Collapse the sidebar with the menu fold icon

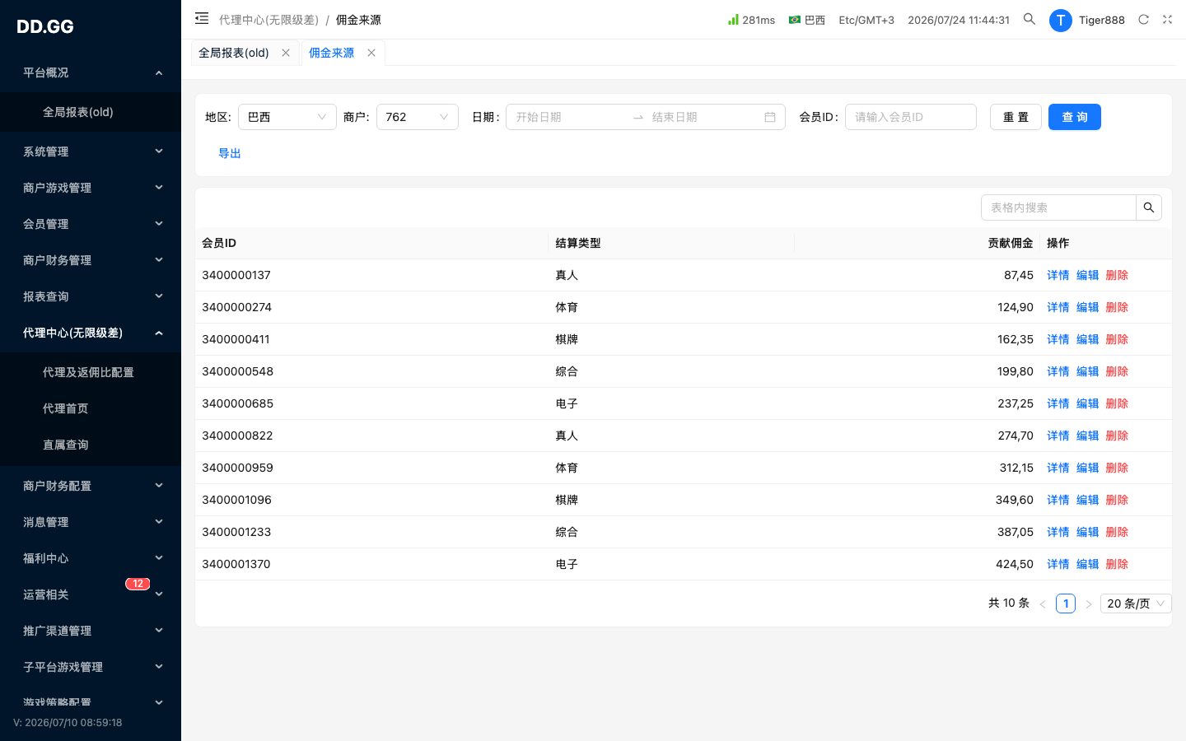coord(202,19)
